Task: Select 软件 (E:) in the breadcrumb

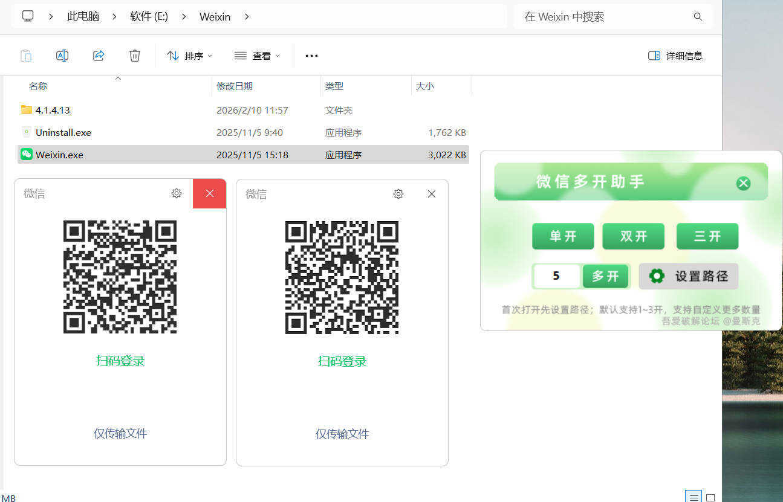Action: pos(149,16)
